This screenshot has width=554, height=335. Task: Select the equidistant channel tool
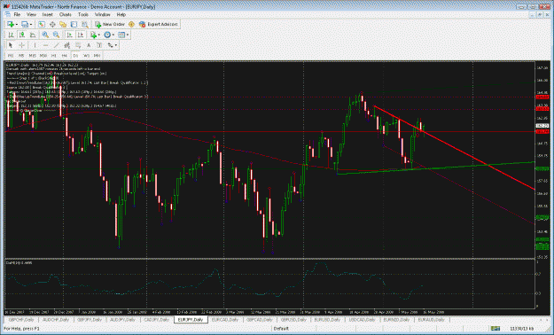click(x=67, y=45)
